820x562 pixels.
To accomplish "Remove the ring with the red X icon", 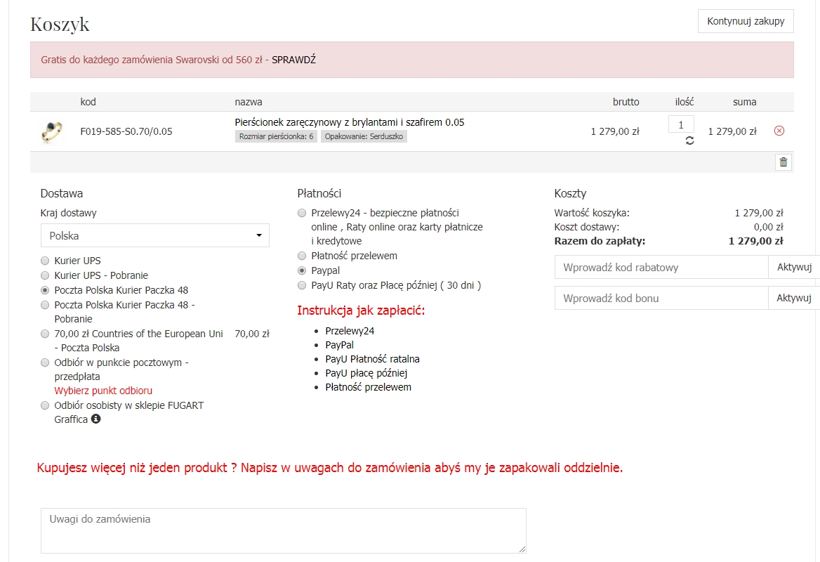I will [779, 131].
